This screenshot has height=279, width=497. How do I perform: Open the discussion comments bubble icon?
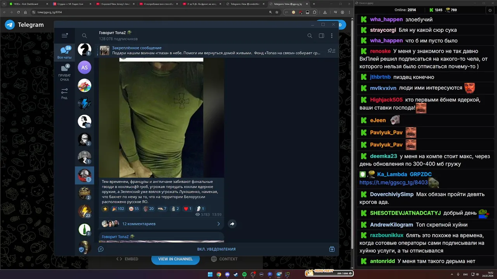[101, 249]
